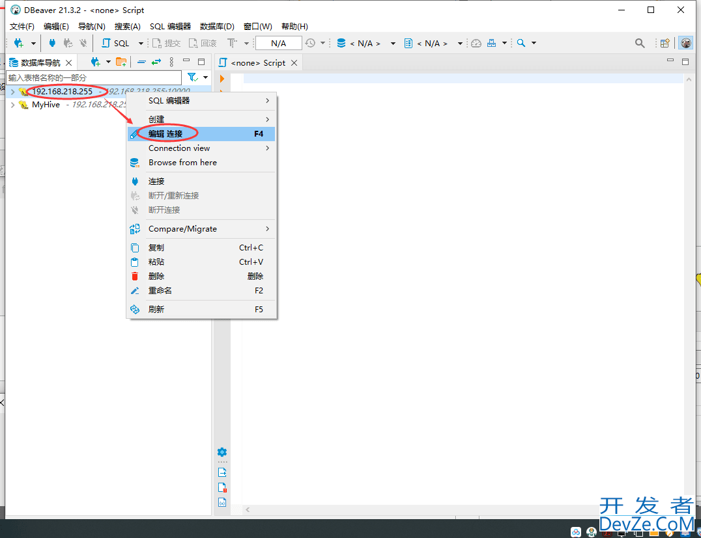701x538 pixels.
Task: Open Connection view submenu
Action: coord(201,148)
